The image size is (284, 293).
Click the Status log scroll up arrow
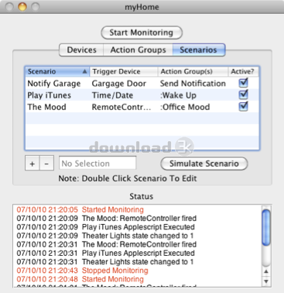(266, 271)
